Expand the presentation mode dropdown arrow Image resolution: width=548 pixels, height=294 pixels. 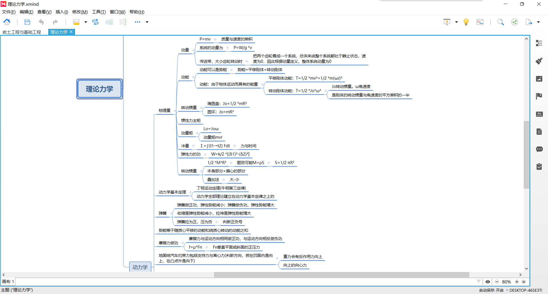pos(456,22)
